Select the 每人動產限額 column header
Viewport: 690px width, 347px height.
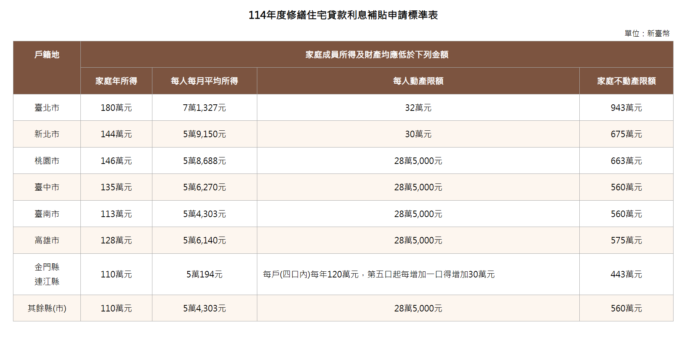pyautogui.click(x=418, y=81)
